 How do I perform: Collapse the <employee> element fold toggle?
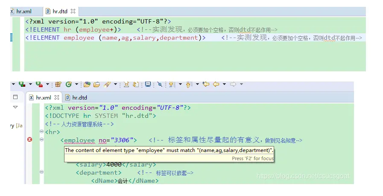pos(41,140)
